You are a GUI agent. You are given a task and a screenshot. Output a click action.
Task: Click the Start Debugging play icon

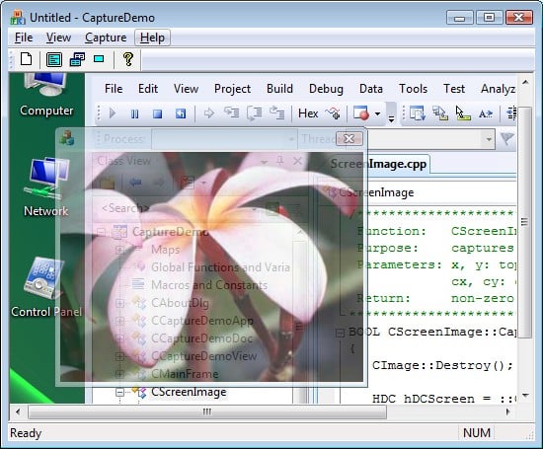click(113, 113)
